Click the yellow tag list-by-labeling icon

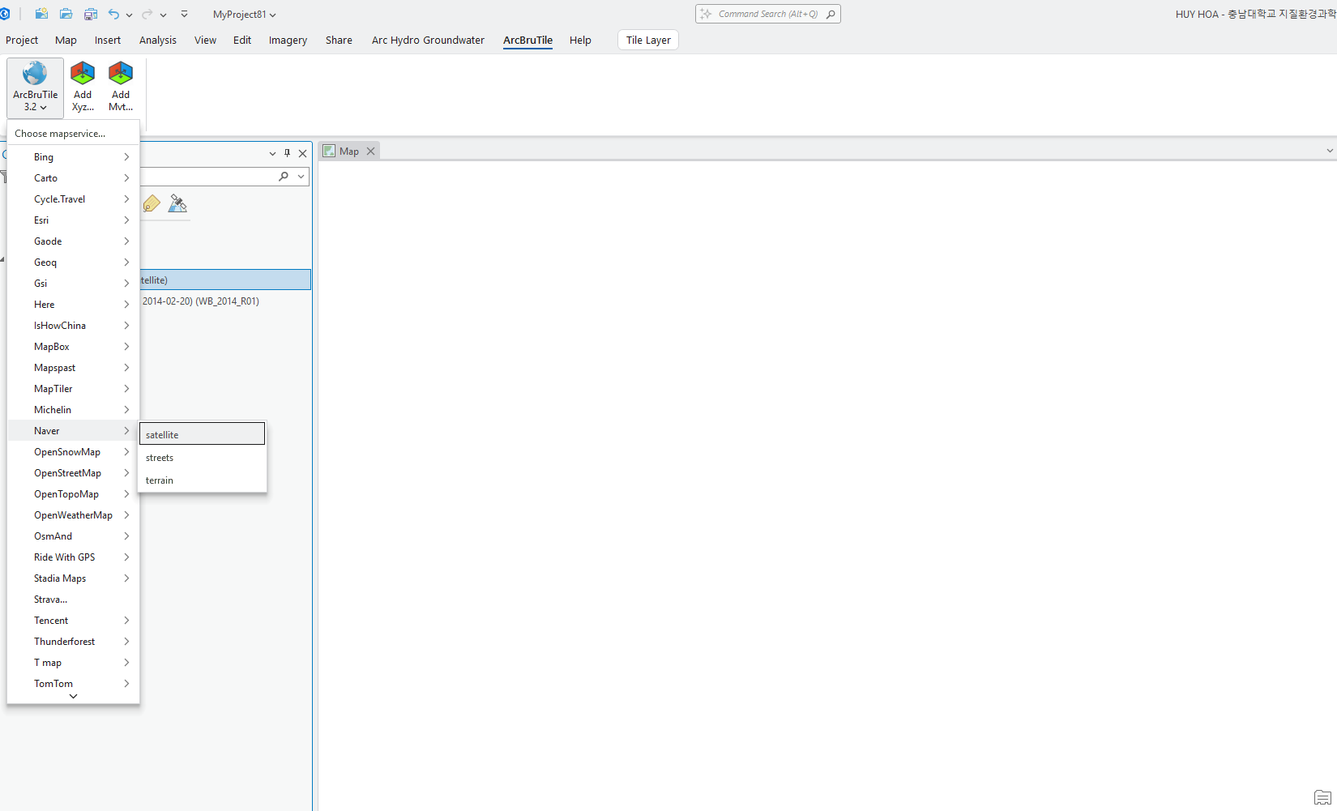[x=152, y=203]
